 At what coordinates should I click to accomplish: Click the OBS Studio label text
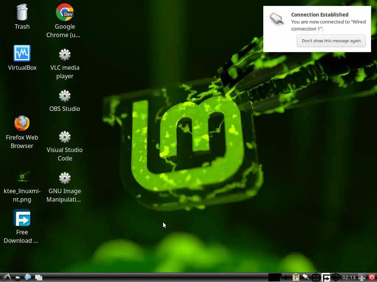tap(65, 109)
